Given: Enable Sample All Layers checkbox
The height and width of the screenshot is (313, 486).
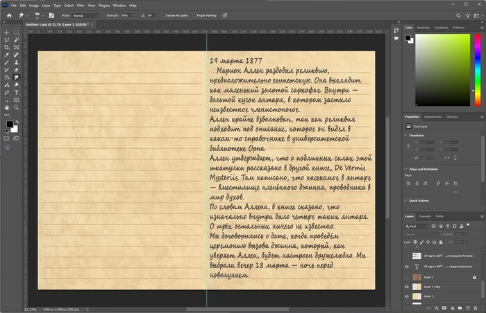Looking at the screenshot, I should click(x=162, y=15).
